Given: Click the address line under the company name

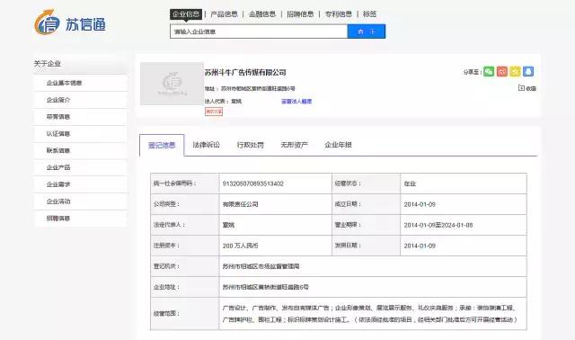Looking at the screenshot, I should (x=250, y=88).
